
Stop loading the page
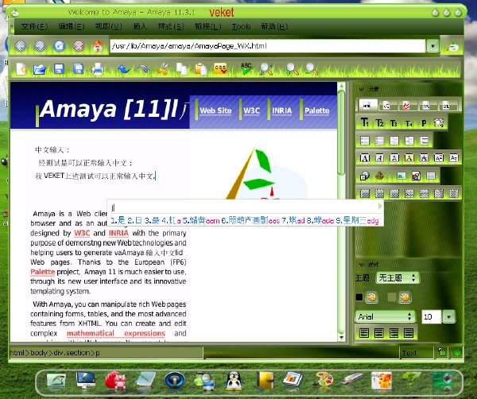79,46
